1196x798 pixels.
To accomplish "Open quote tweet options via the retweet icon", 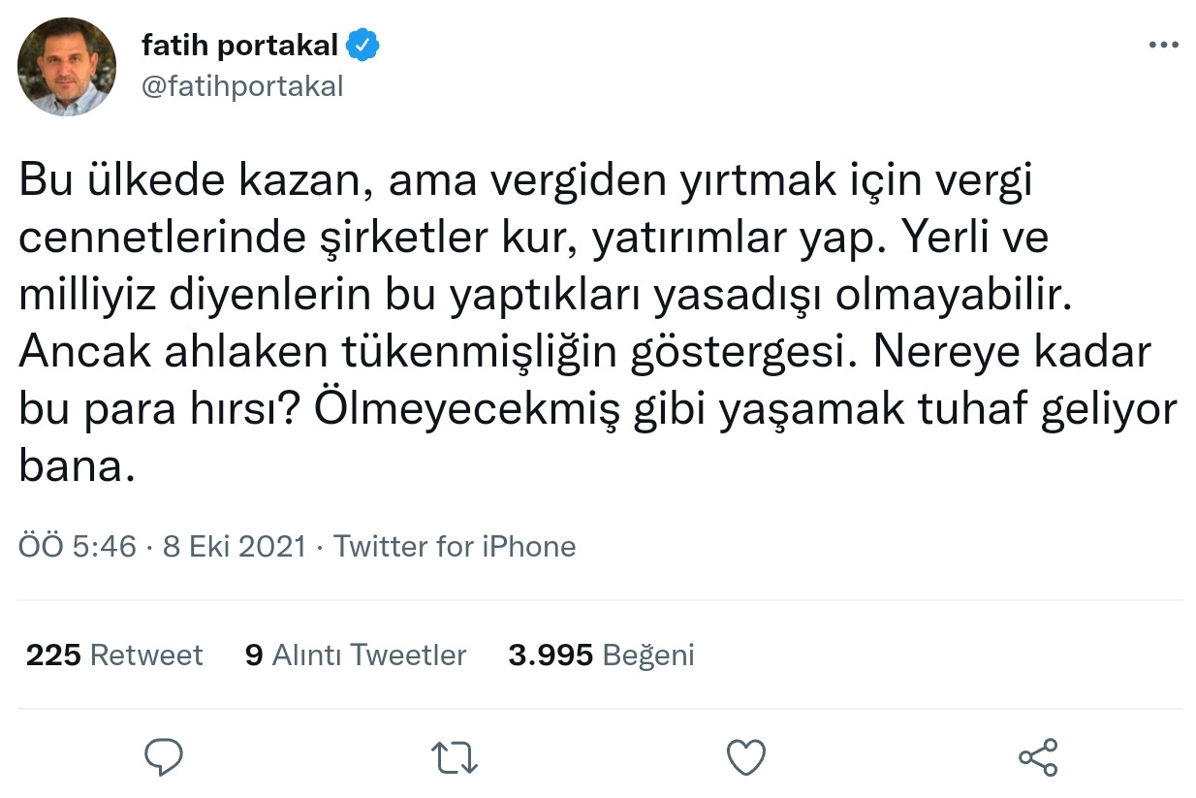I will pos(453,759).
